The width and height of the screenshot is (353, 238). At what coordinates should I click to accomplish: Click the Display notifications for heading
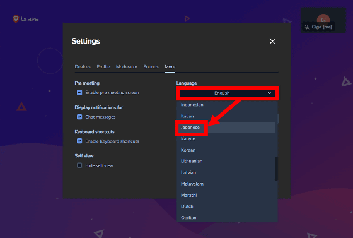99,107
